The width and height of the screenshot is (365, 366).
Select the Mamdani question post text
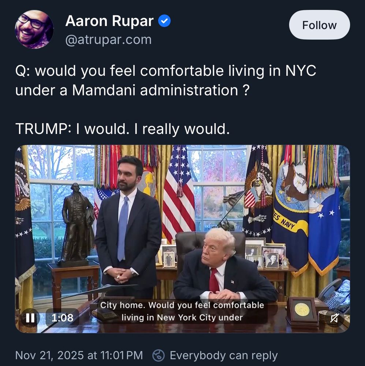click(165, 80)
